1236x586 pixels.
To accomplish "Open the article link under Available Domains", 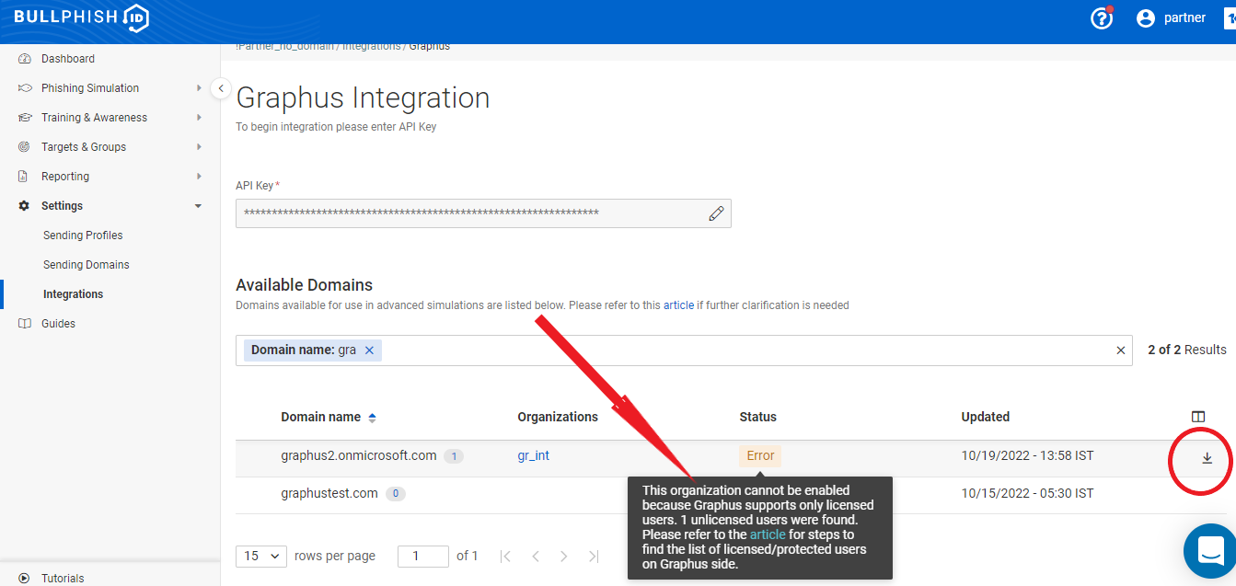I will pos(678,305).
